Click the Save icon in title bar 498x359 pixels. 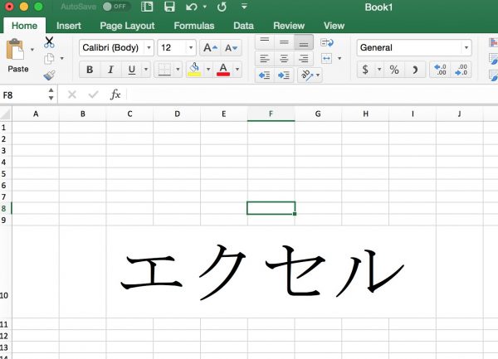tap(169, 7)
